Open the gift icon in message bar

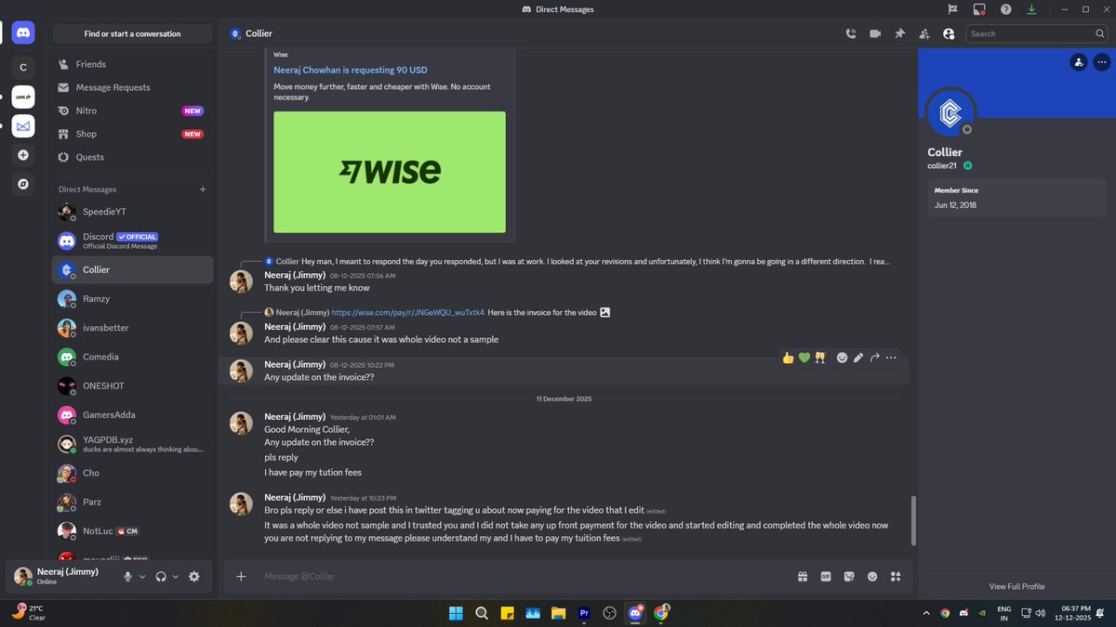pyautogui.click(x=803, y=577)
